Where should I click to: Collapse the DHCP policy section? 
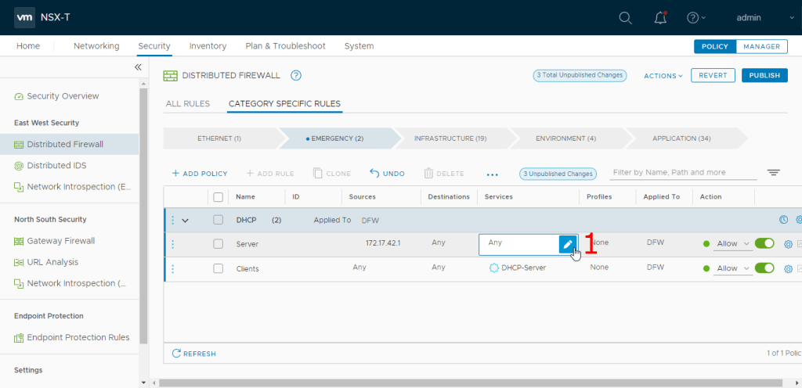point(186,221)
